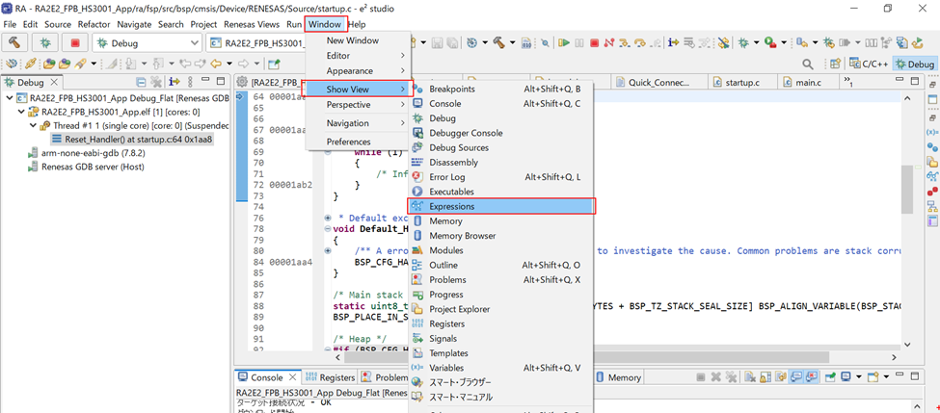This screenshot has height=413, width=940.
Task: Open the bug debug-as dropdown arrow in toolbar
Action: pyautogui.click(x=757, y=42)
